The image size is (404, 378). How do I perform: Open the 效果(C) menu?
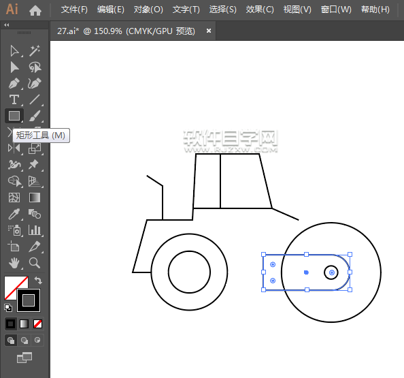(x=260, y=10)
